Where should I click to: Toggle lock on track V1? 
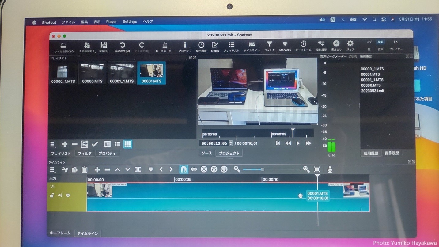(x=52, y=195)
